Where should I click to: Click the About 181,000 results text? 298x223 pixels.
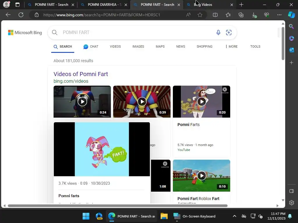tap(73, 61)
